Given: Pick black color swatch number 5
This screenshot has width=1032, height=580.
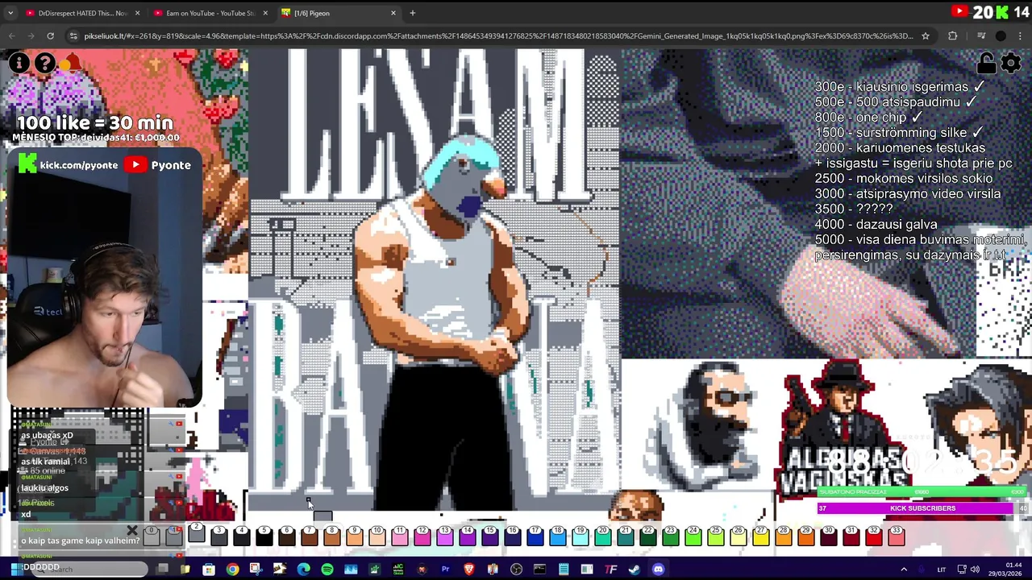Looking at the screenshot, I should [x=264, y=536].
